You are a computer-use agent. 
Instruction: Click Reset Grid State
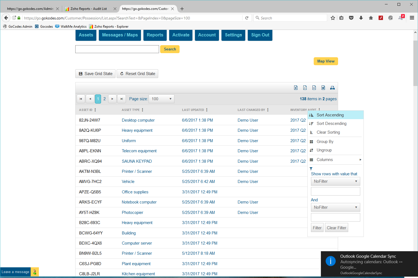click(x=137, y=74)
